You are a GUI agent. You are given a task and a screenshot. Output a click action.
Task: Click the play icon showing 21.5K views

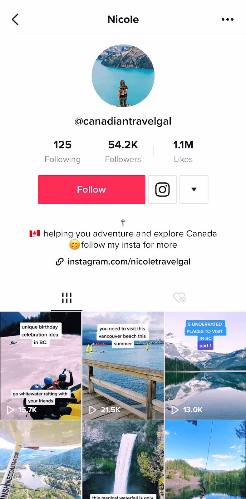click(x=93, y=410)
